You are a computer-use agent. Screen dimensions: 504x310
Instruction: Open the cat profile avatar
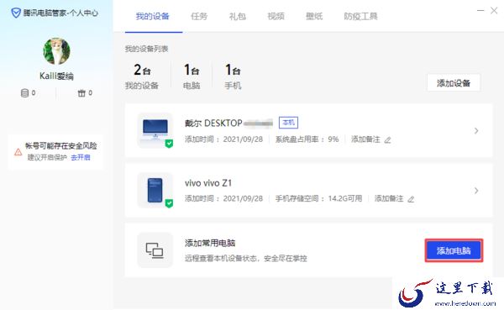click(x=56, y=51)
